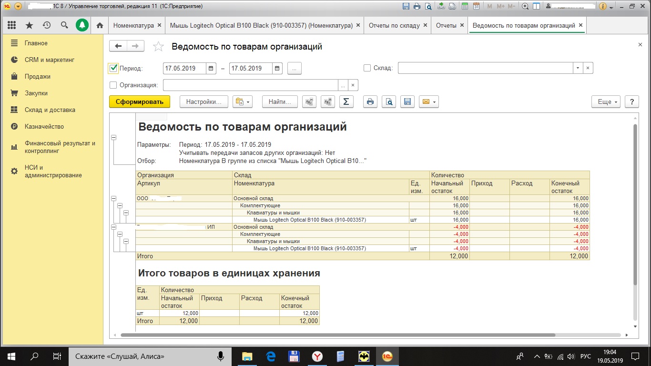
Task: Click the title bar Print preview icon
Action: click(x=428, y=7)
